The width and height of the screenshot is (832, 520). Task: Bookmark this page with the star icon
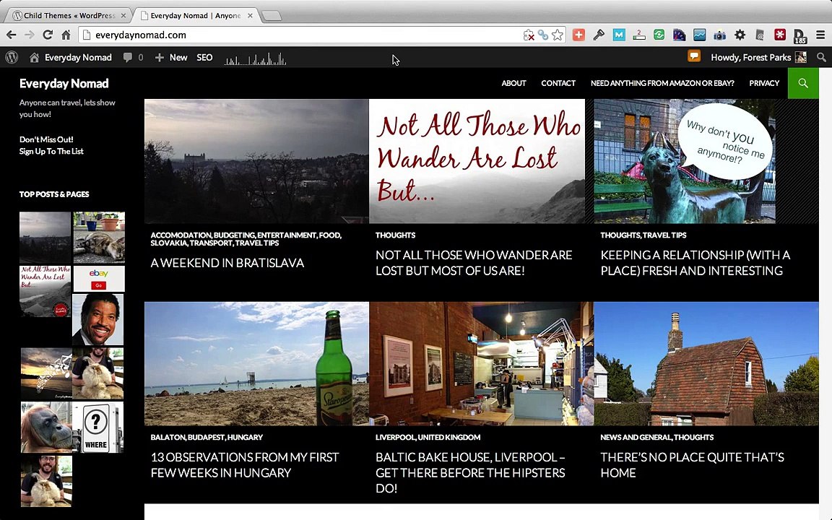(557, 35)
